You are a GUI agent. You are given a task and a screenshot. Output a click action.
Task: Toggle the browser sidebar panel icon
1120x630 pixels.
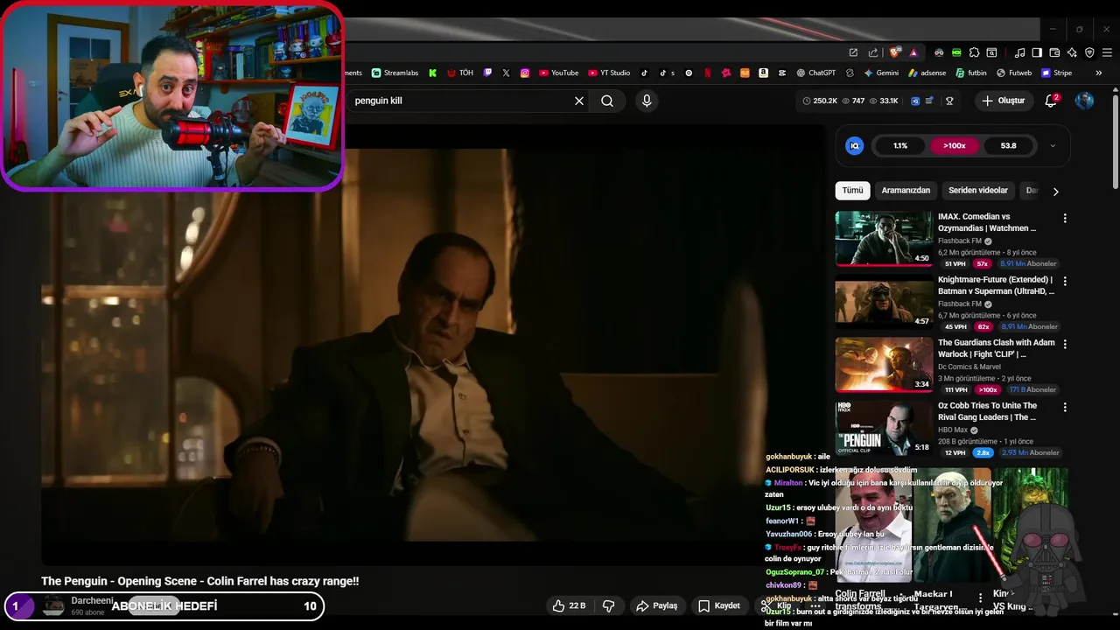click(1037, 52)
